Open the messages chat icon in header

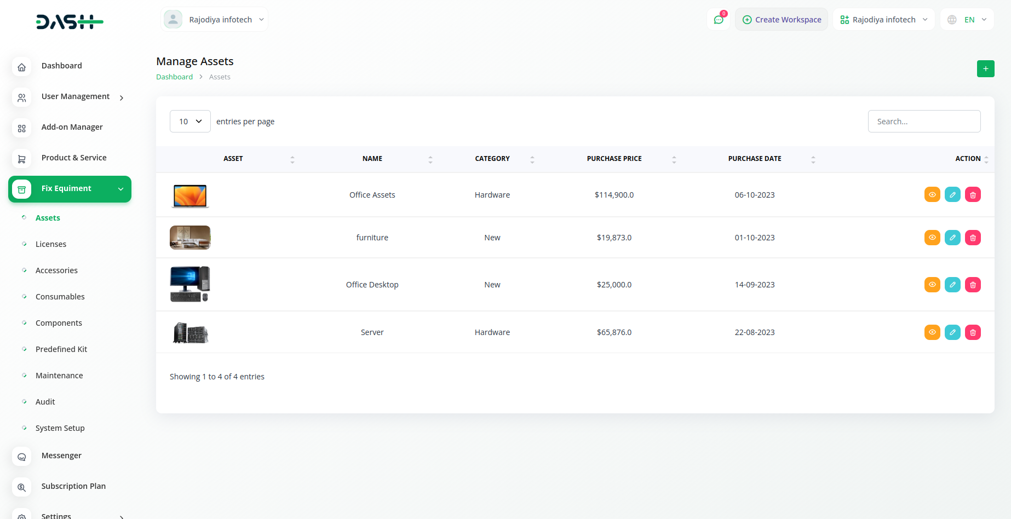(719, 20)
